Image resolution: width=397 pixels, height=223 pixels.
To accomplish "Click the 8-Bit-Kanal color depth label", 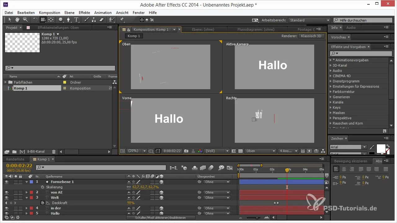I will click(x=36, y=151).
